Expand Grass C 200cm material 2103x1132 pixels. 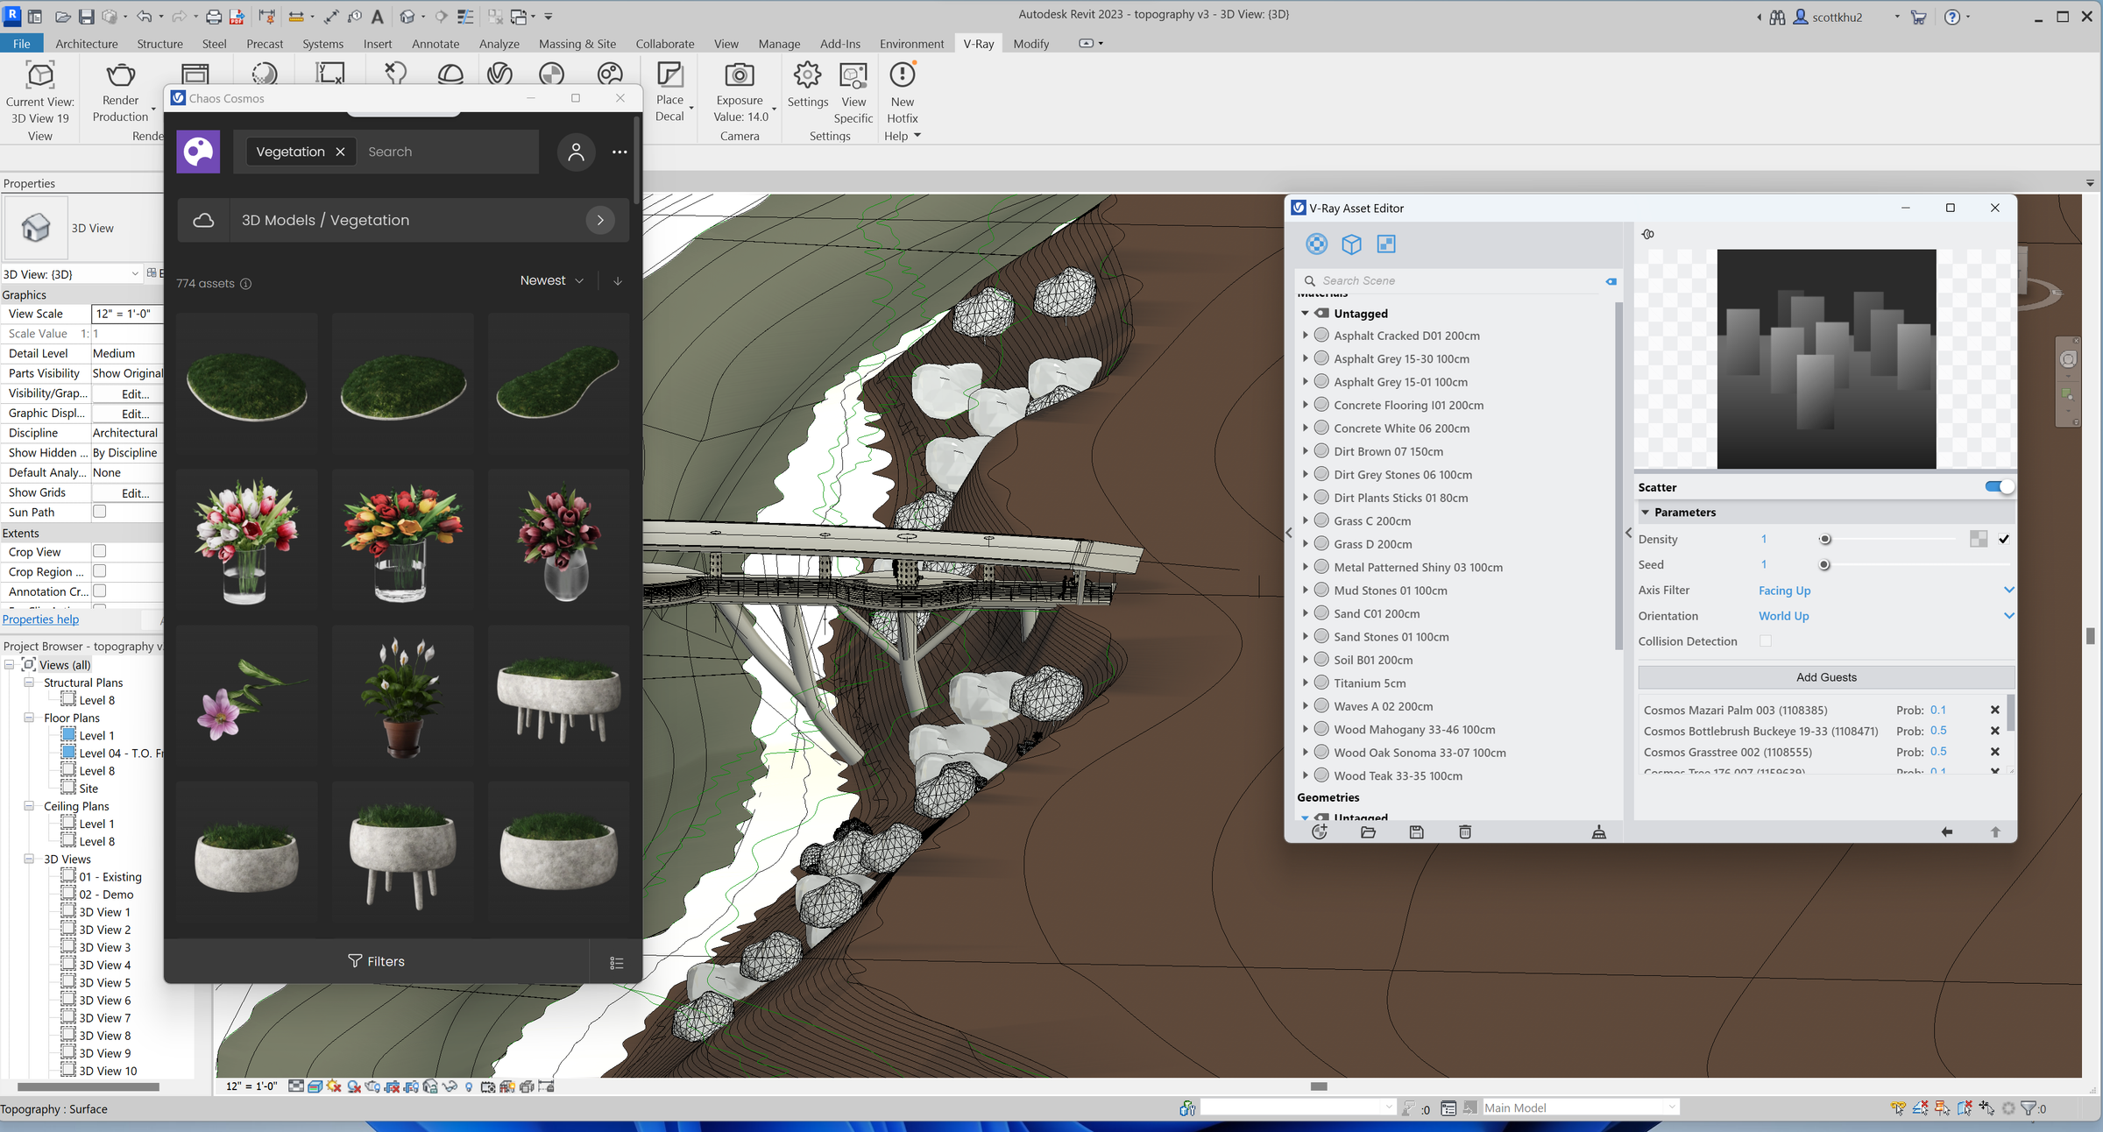coord(1305,520)
